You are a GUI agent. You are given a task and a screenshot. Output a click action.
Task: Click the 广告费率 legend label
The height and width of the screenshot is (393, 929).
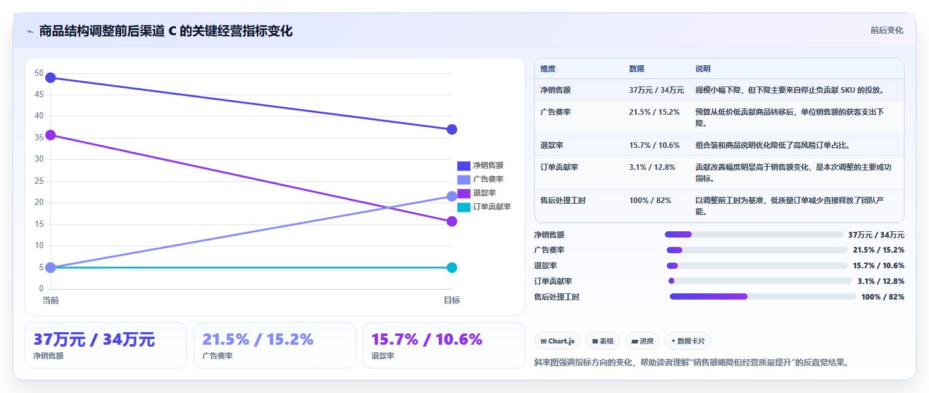pyautogui.click(x=488, y=180)
